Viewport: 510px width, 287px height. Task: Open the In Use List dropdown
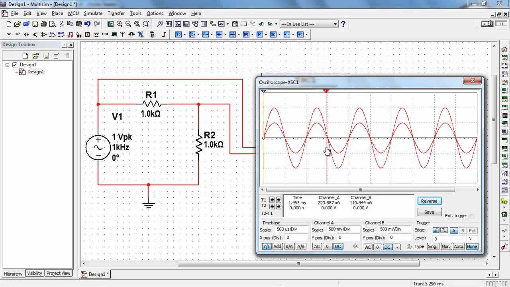[335, 24]
